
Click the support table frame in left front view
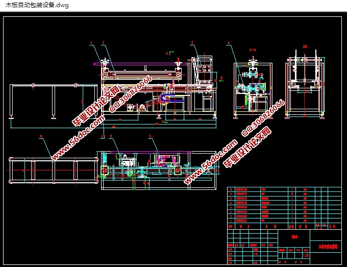coord(54,101)
